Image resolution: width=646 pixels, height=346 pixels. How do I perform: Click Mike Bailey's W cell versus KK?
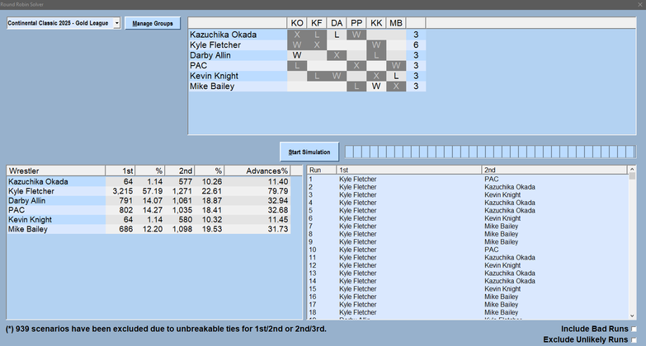coord(376,86)
